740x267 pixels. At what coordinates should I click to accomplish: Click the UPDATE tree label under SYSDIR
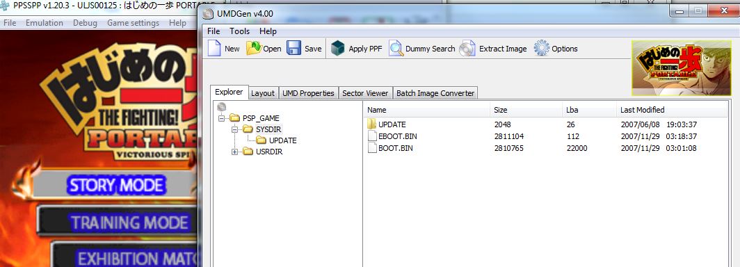[x=282, y=140]
